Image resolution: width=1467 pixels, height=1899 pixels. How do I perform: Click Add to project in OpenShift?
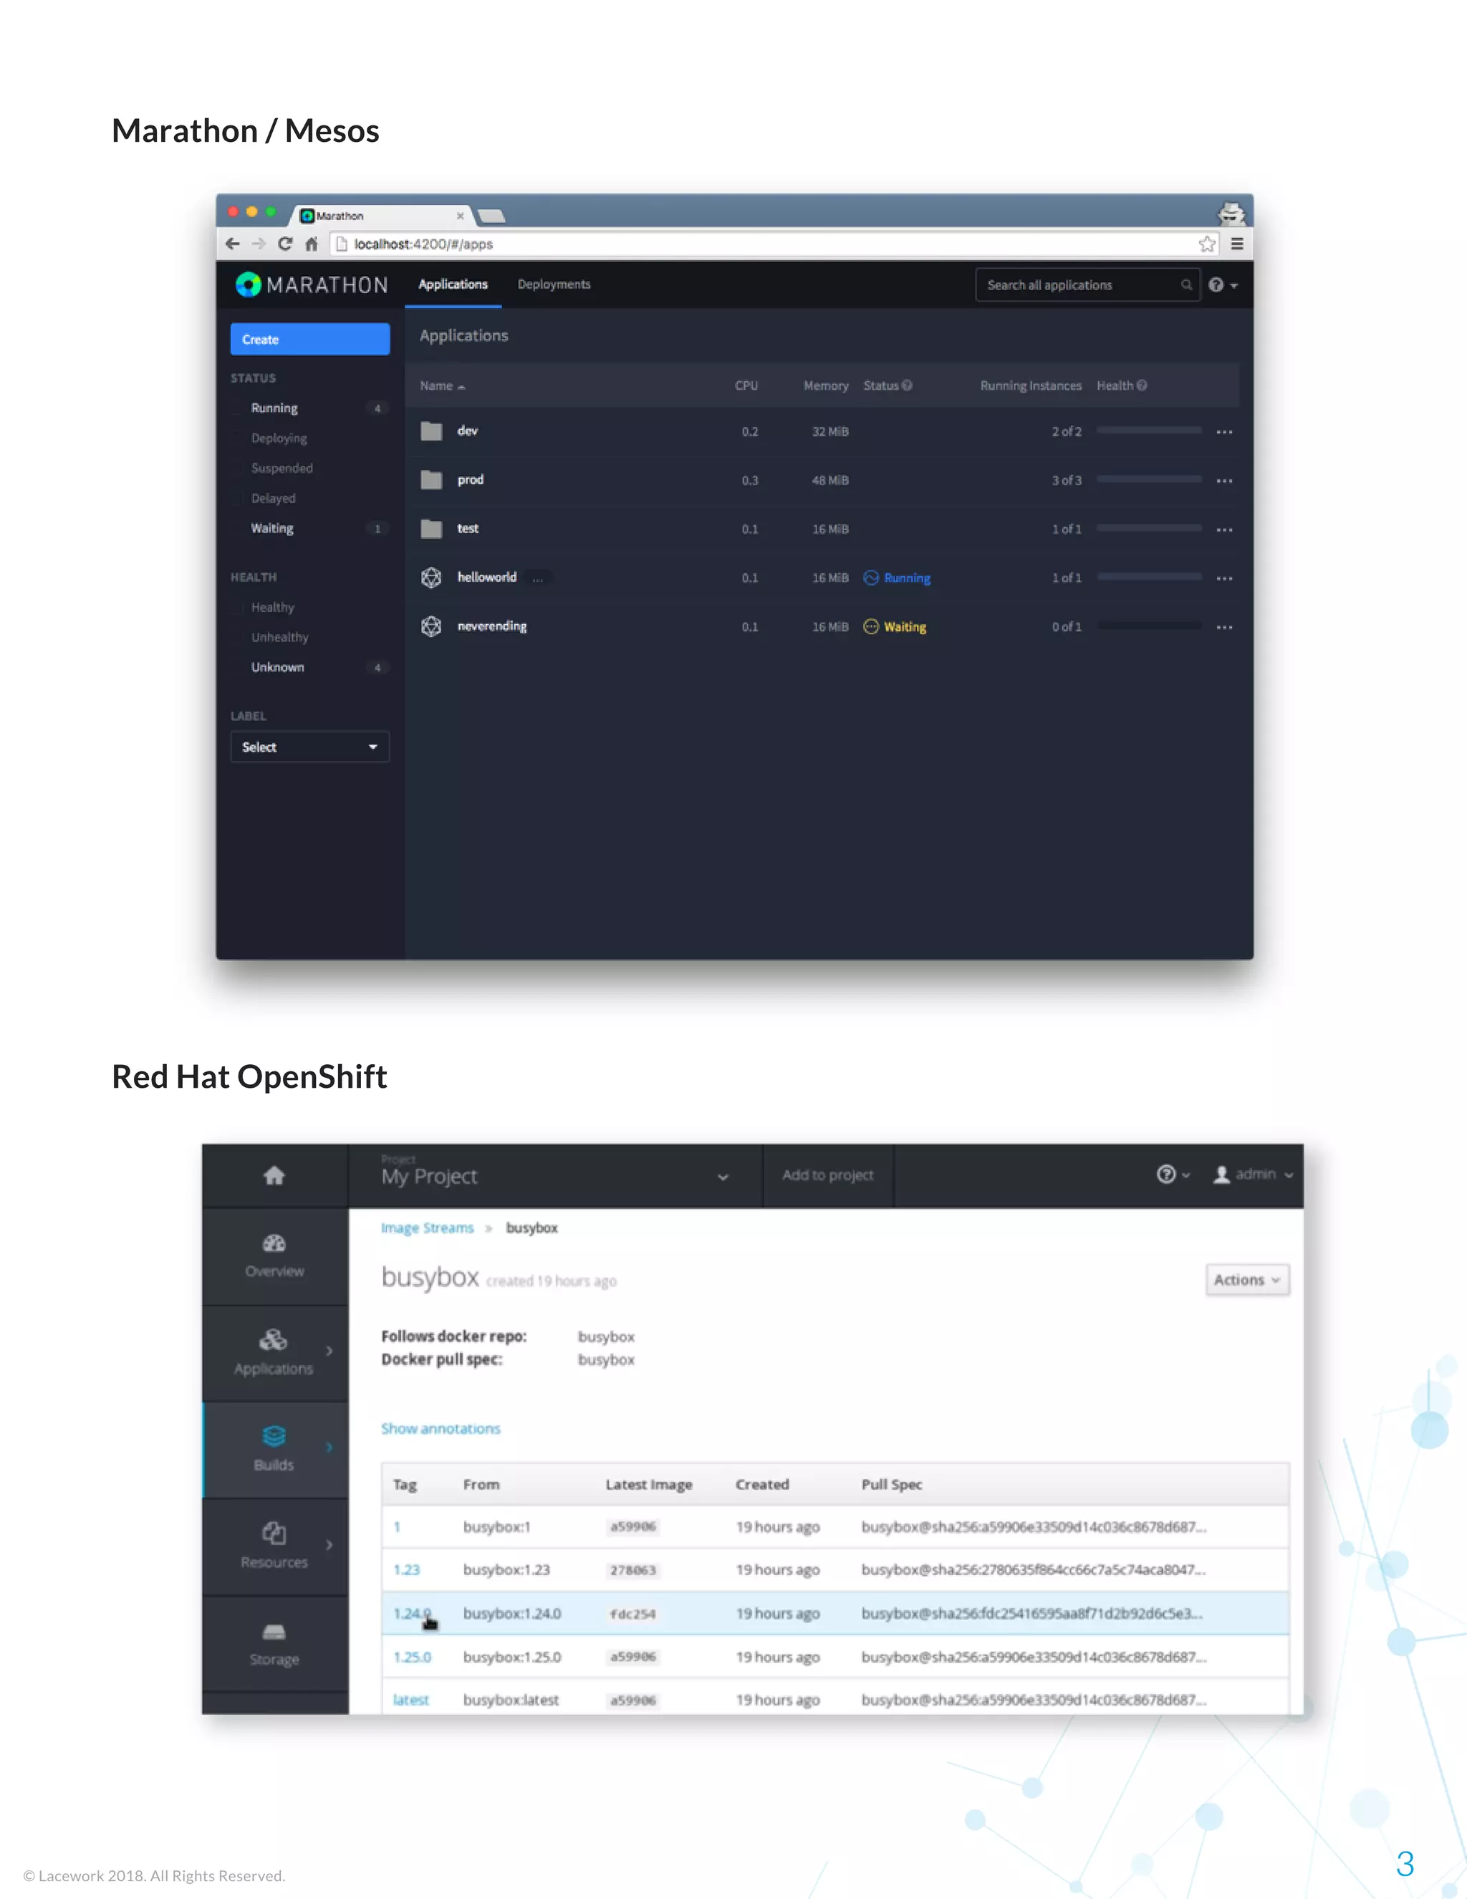[827, 1175]
